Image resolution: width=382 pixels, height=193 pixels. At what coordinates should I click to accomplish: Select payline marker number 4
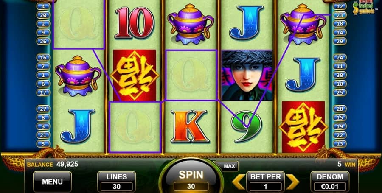(x=43, y=6)
